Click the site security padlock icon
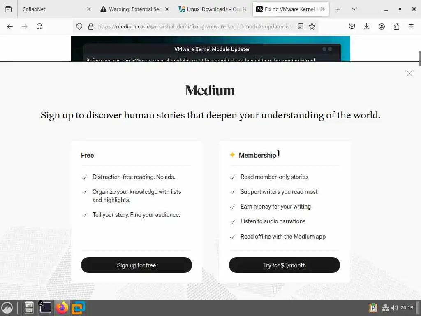The height and width of the screenshot is (316, 421). point(91,26)
